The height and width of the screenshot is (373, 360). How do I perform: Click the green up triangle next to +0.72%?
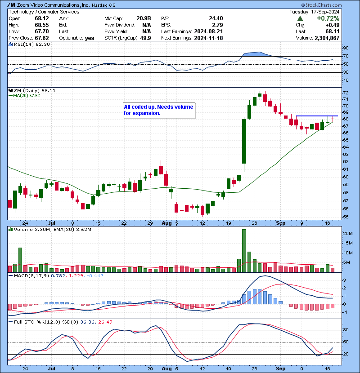click(x=300, y=18)
